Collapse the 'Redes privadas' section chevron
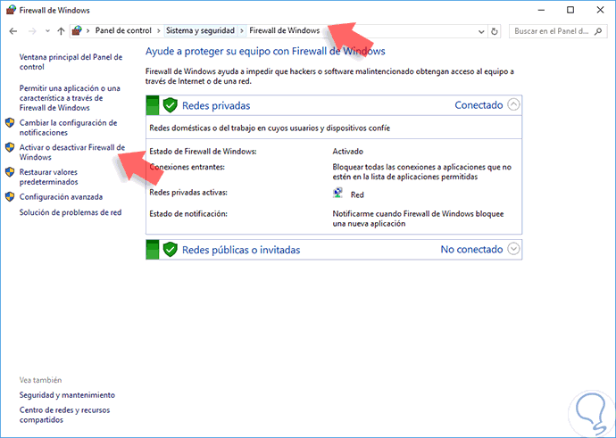 pos(513,104)
